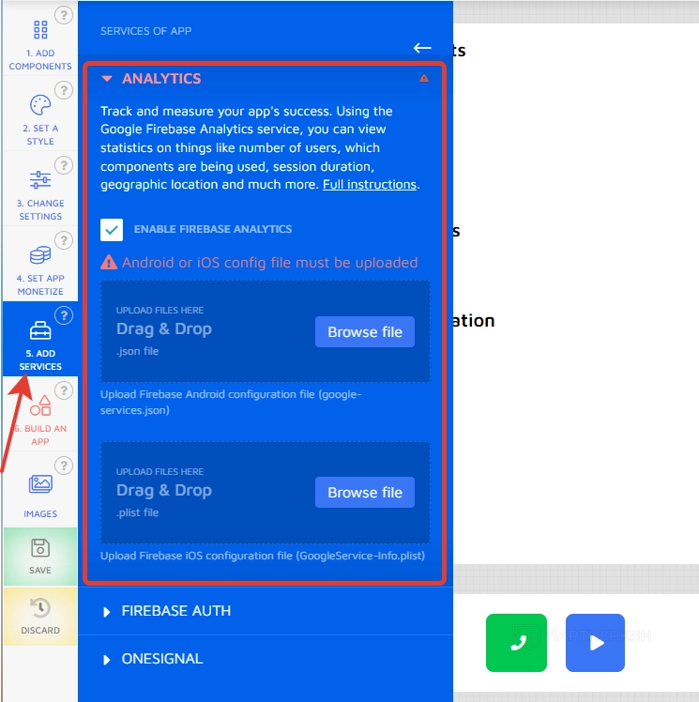Click the back arrow in Services panel
This screenshot has width=699, height=702.
(422, 48)
